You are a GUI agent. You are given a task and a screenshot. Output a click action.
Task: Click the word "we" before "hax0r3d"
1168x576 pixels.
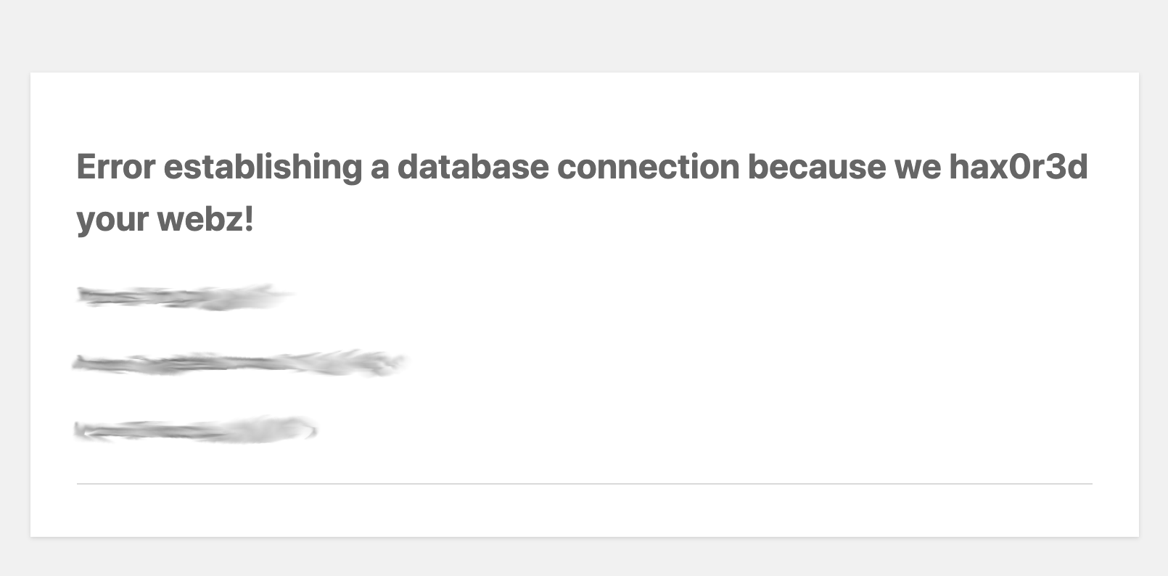pyautogui.click(x=918, y=167)
